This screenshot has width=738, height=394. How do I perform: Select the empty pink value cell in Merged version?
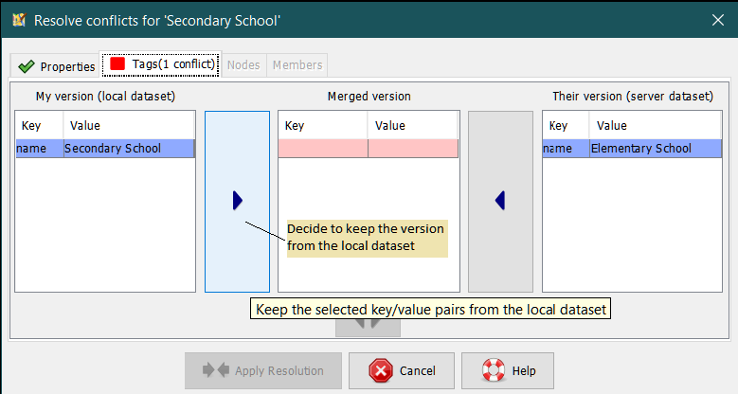[x=413, y=149]
